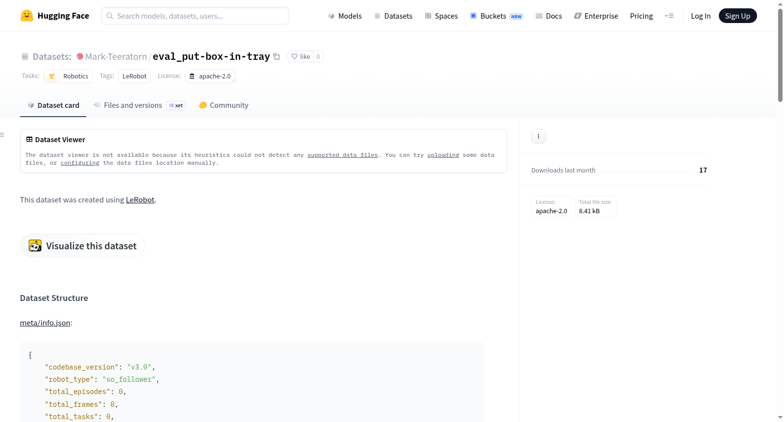Click the eval_put-box-in-tray dataset title
Image resolution: width=784 pixels, height=422 pixels.
point(211,56)
